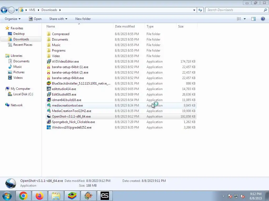269x201 pixels.
Task: Select Music library in navigation pane
Action: tap(18, 67)
